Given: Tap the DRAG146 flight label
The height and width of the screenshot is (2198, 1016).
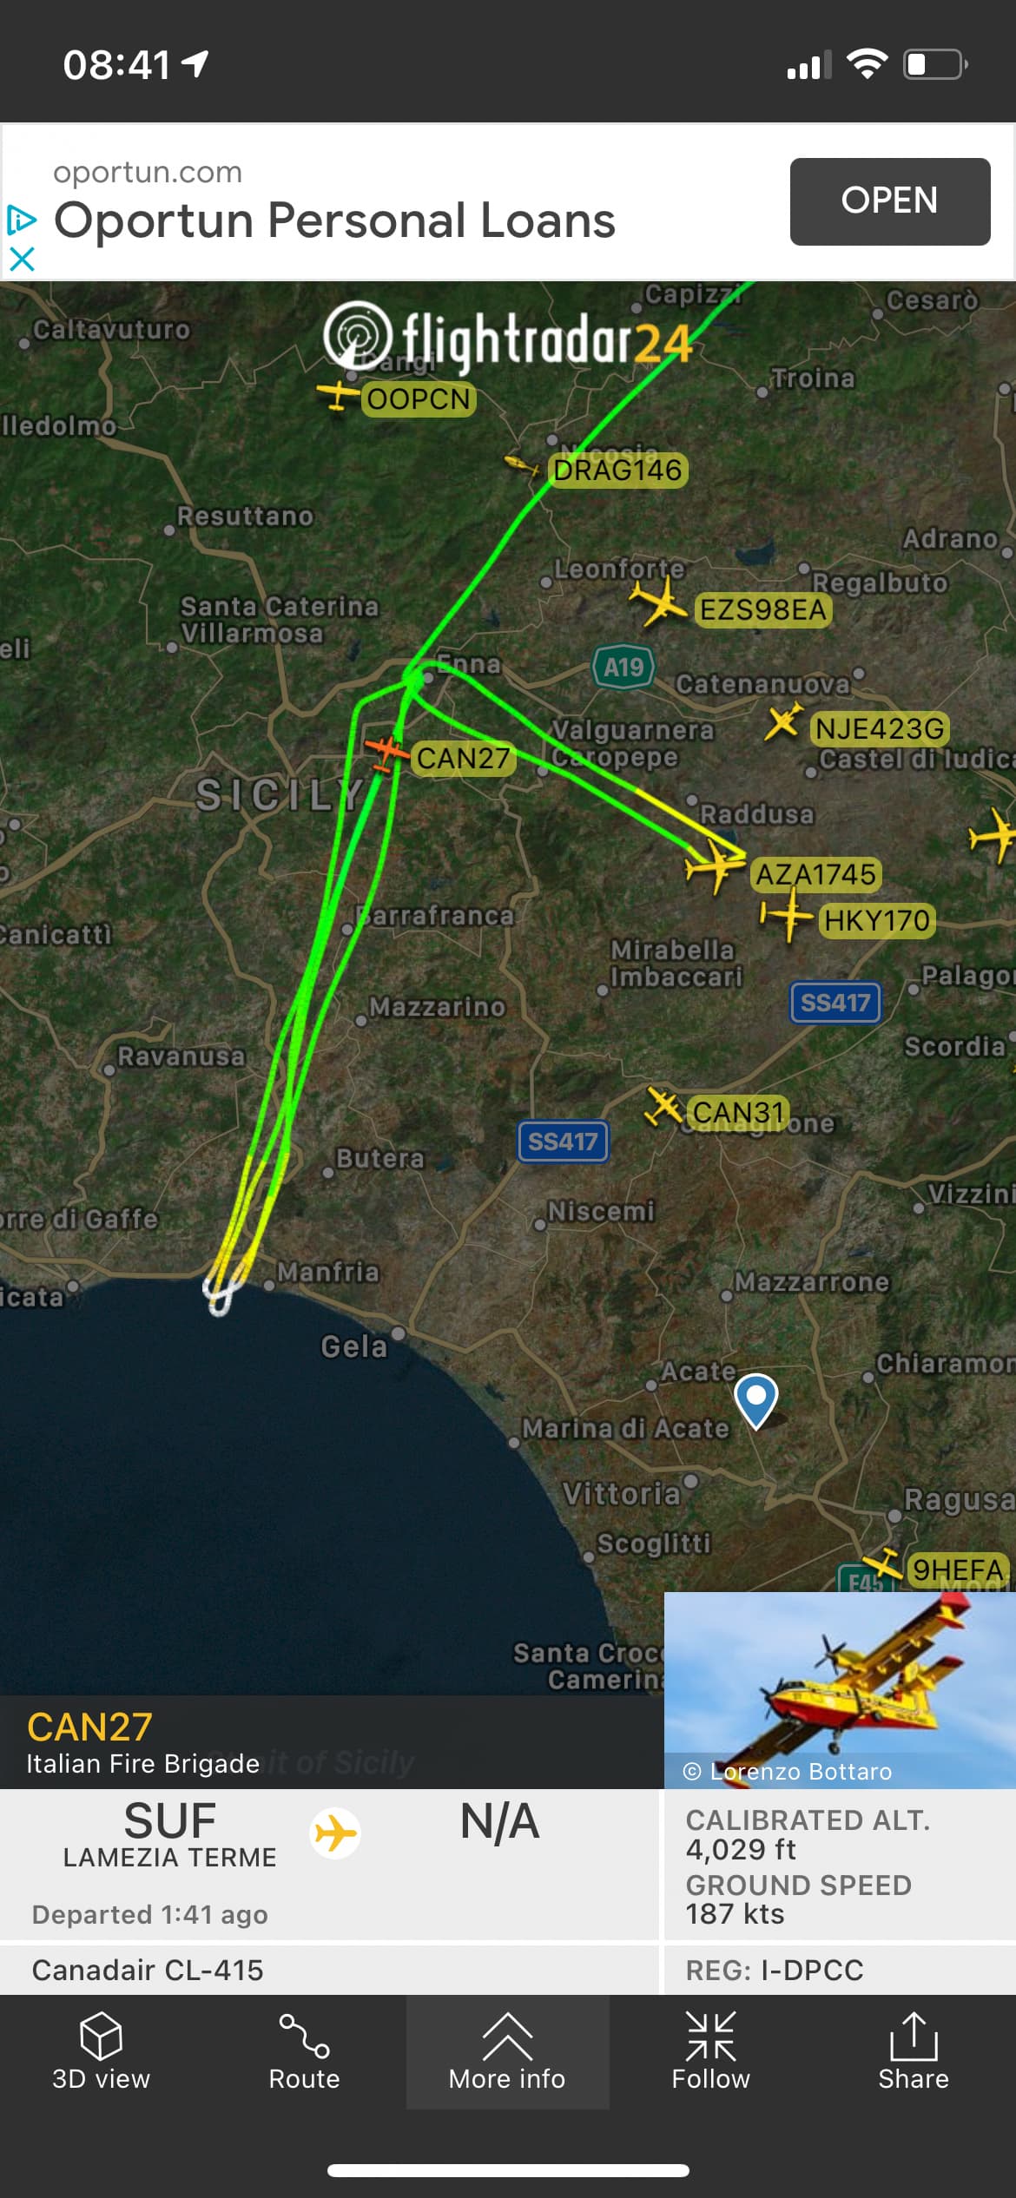Looking at the screenshot, I should tap(617, 471).
